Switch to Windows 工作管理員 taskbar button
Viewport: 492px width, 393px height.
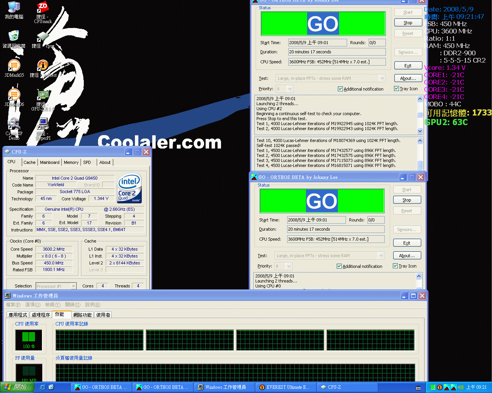[x=224, y=387]
